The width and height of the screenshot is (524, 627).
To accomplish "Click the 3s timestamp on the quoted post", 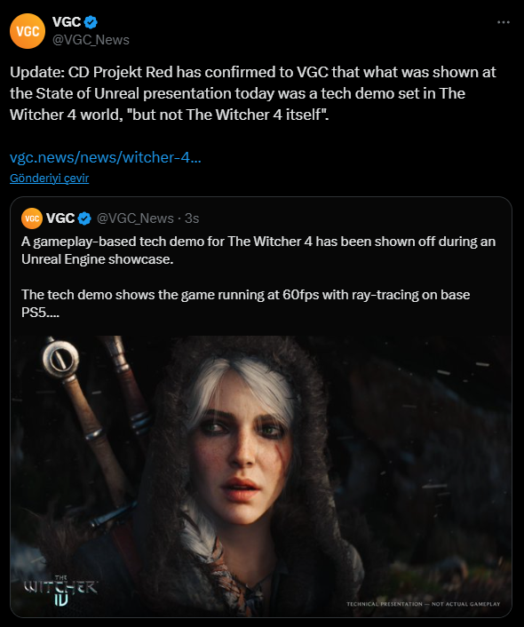I will (x=192, y=218).
